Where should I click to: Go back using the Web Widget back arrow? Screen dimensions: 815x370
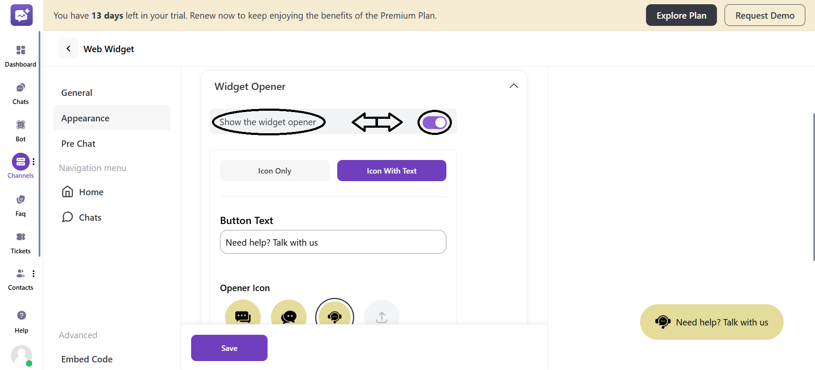click(x=68, y=48)
